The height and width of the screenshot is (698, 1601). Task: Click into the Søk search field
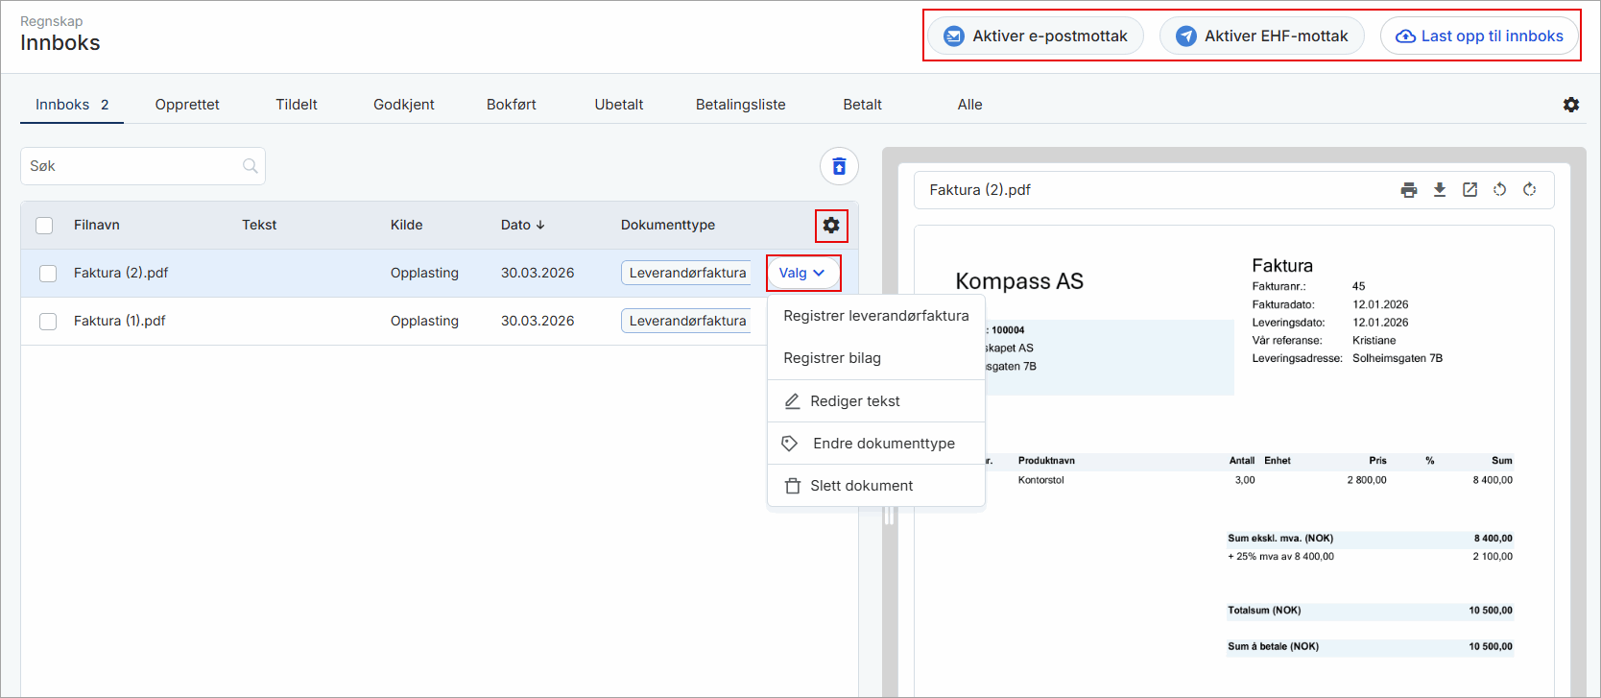[130, 166]
